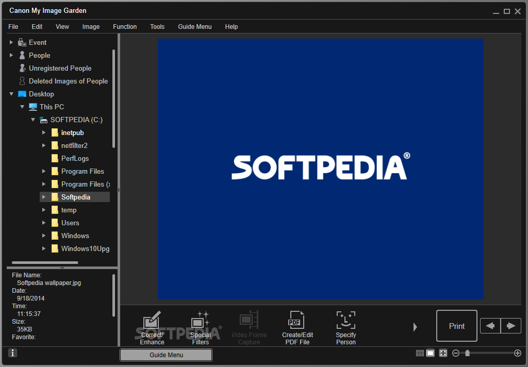Image resolution: width=528 pixels, height=367 pixels.
Task: Click the Windows folder icon
Action: coord(55,236)
